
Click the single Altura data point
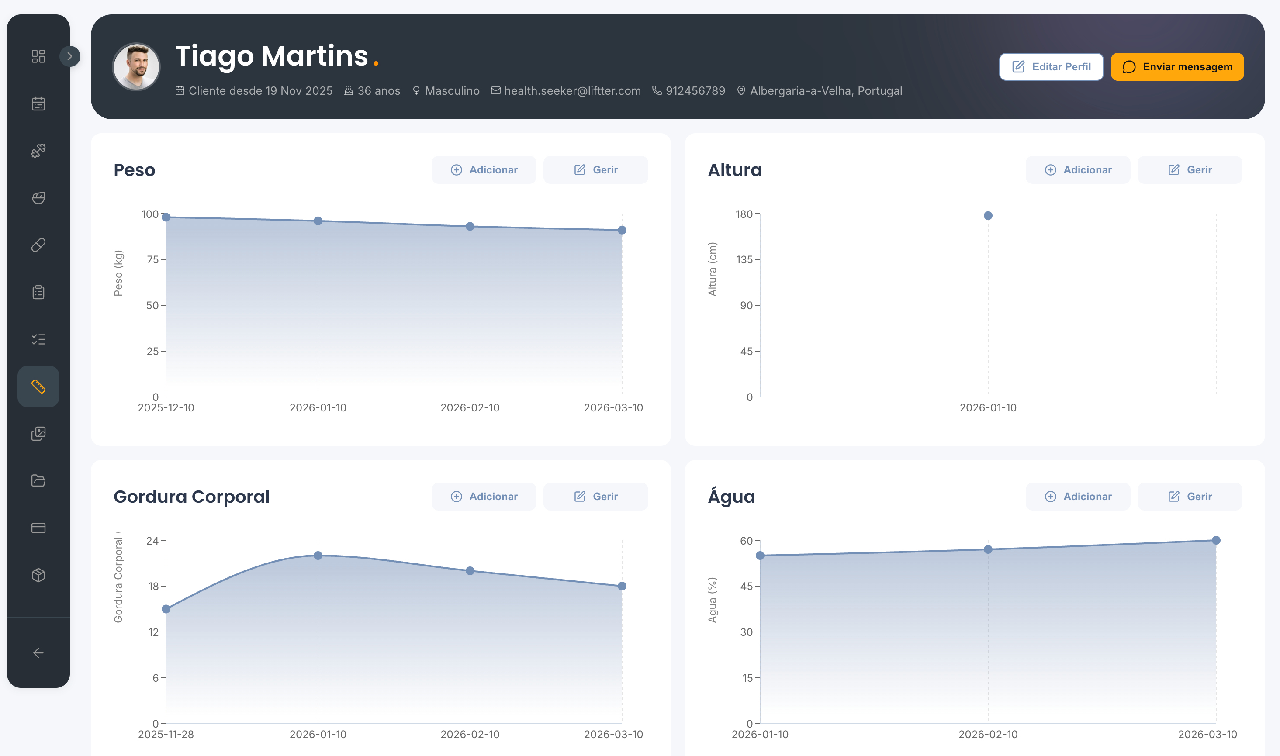988,215
